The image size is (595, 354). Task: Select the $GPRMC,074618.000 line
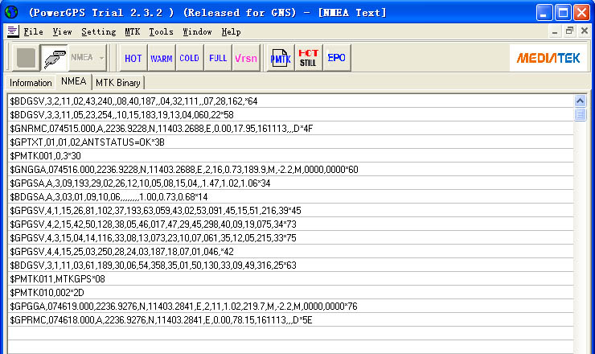point(291,320)
